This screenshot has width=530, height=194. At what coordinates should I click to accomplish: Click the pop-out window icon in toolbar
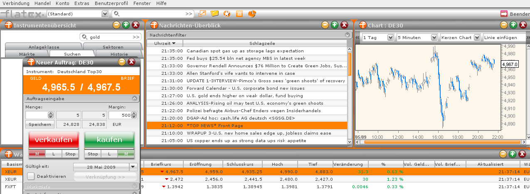202,14
